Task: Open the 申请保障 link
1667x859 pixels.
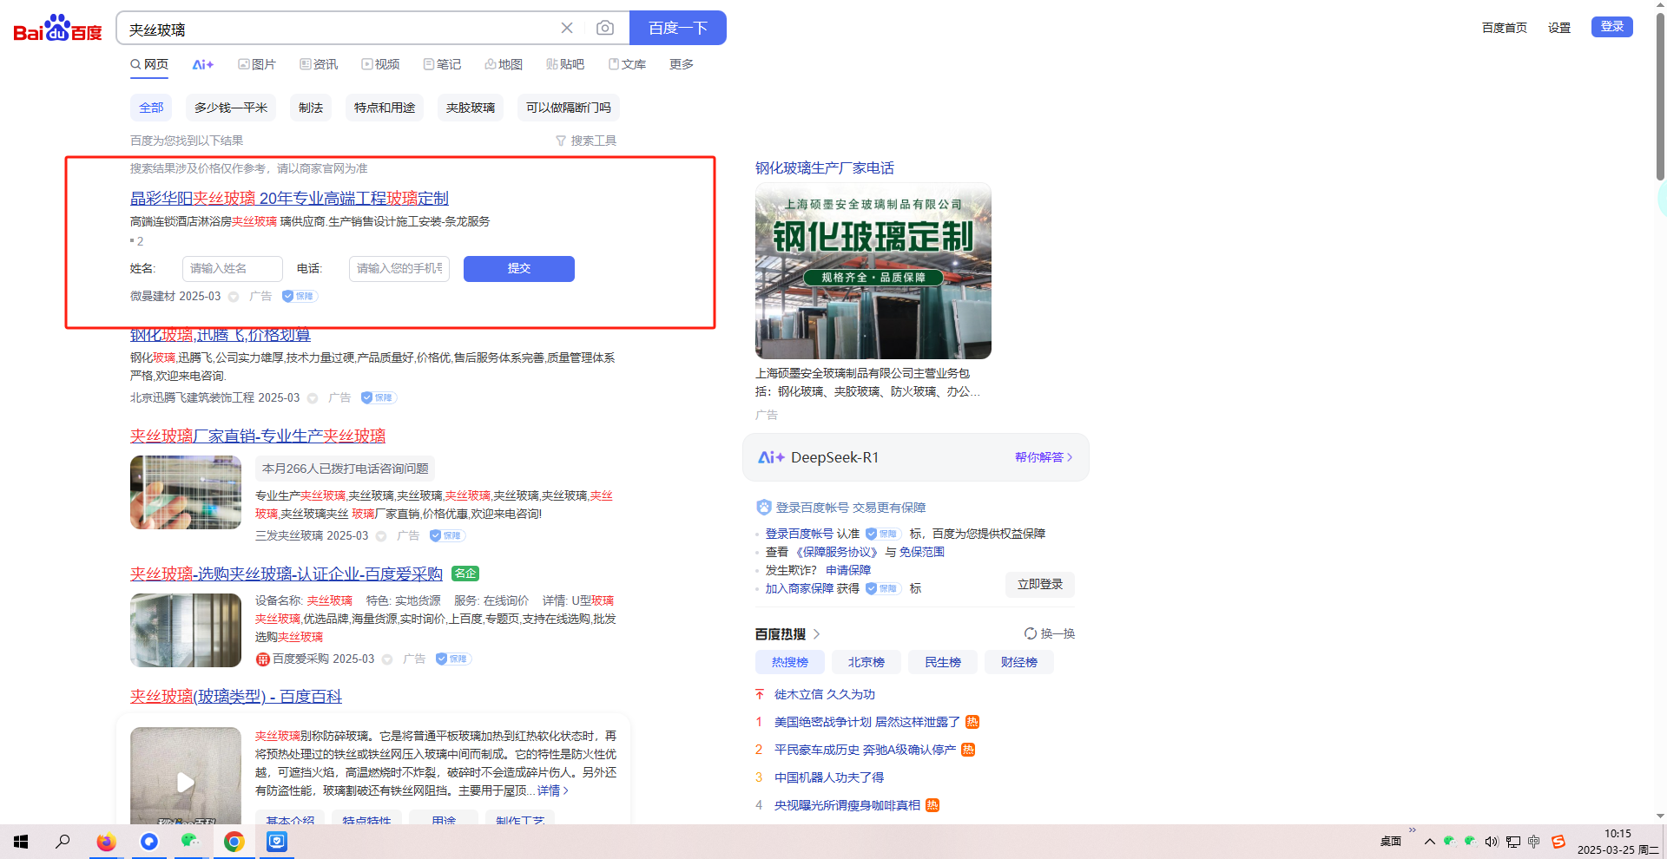Action: [848, 570]
